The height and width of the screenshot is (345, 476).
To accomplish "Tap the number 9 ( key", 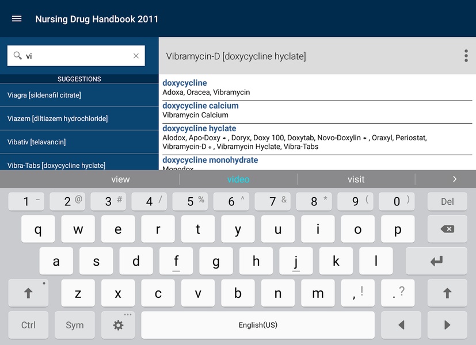I will (355, 201).
